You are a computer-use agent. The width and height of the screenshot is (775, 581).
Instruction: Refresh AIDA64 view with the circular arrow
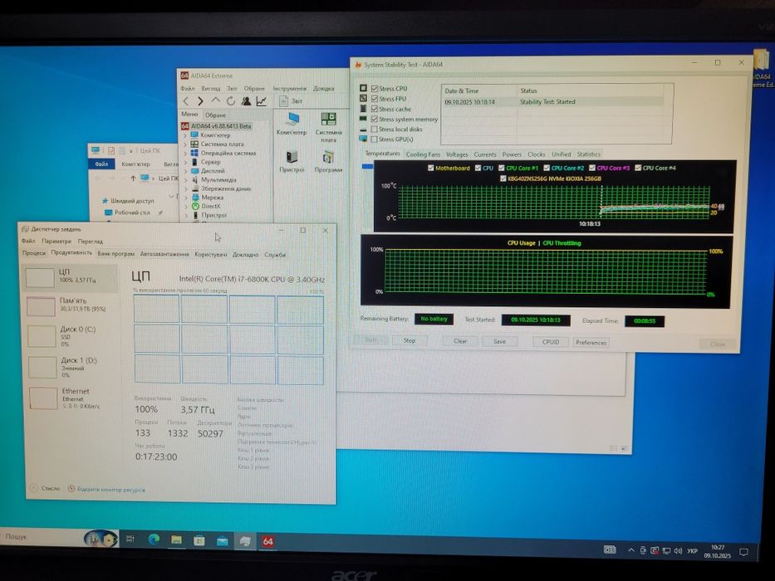[230, 101]
